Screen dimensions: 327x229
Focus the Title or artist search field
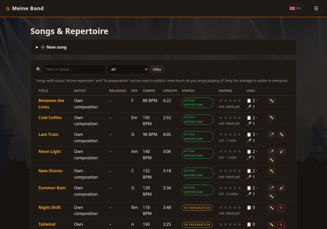(74, 69)
